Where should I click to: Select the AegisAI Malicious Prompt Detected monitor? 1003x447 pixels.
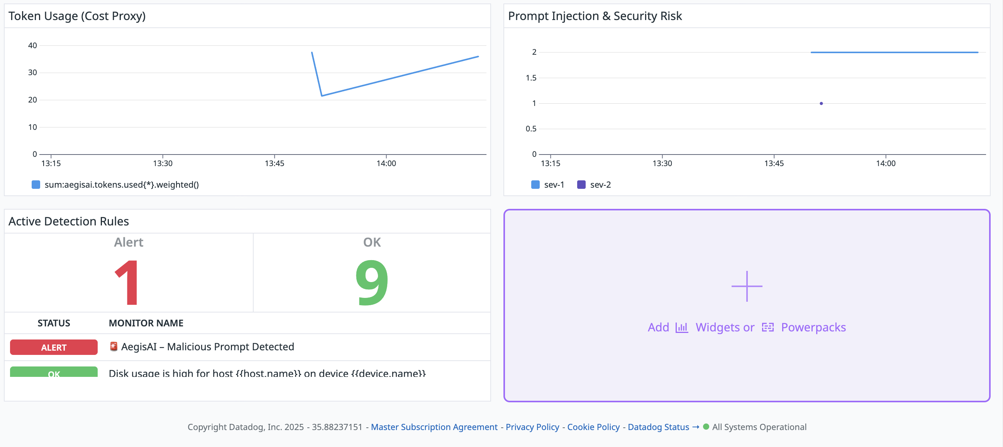207,346
